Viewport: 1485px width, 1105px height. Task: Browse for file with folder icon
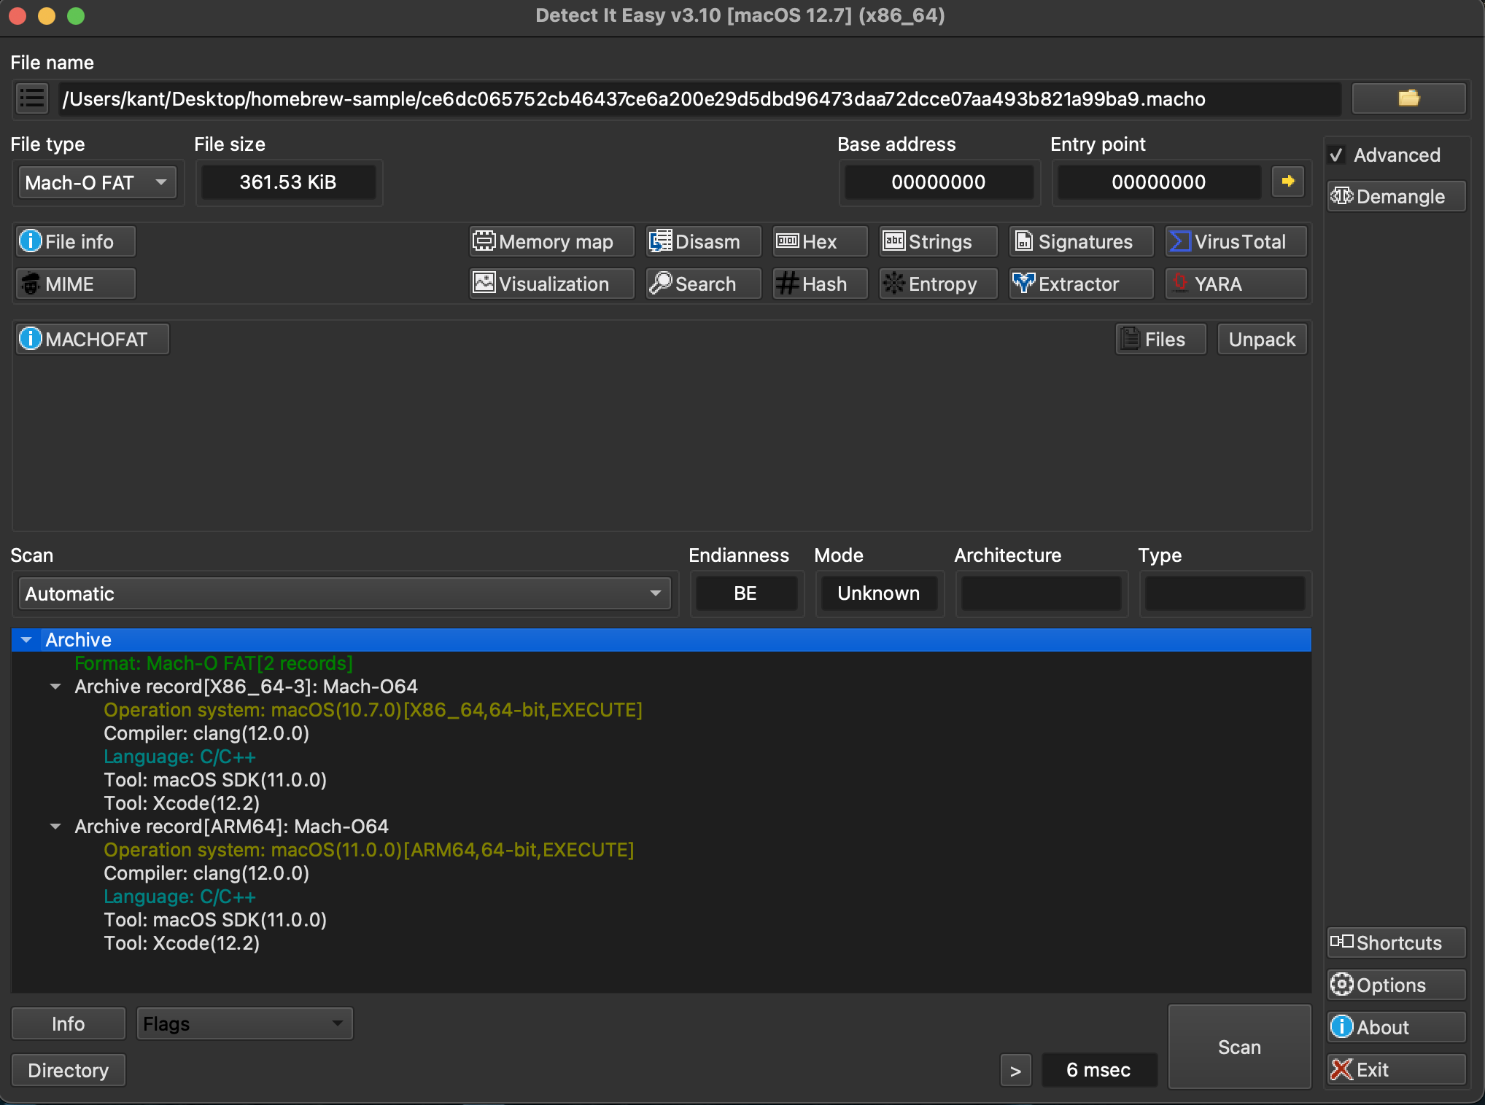pyautogui.click(x=1408, y=98)
